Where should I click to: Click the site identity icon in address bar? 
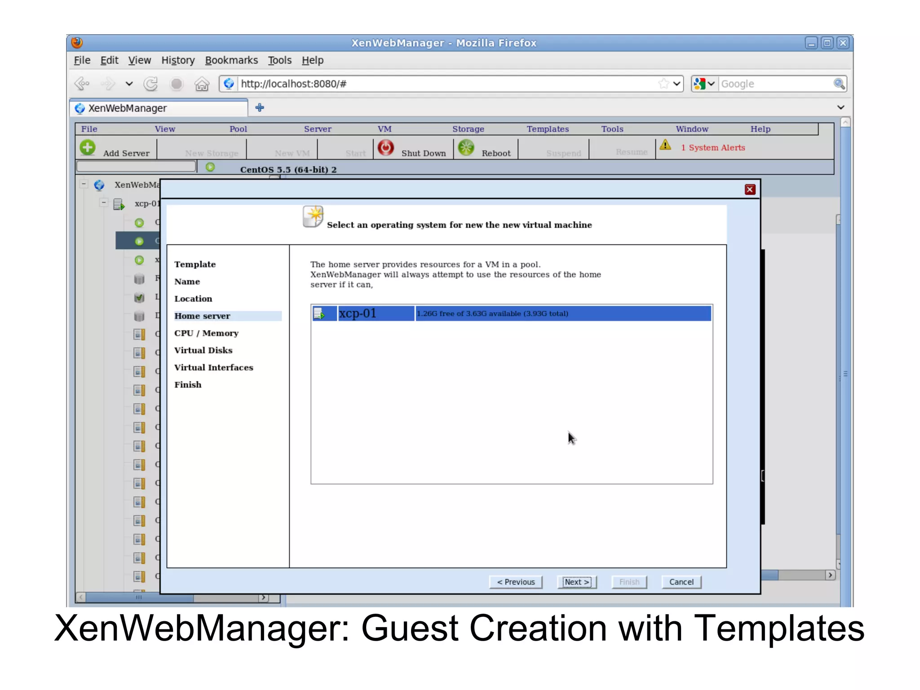pyautogui.click(x=229, y=84)
